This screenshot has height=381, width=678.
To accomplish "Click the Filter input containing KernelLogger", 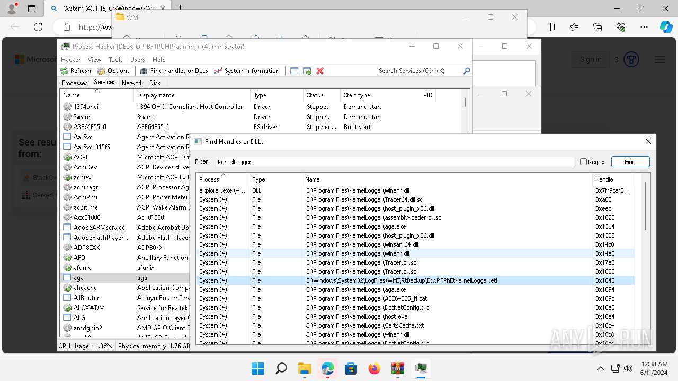I will [x=395, y=162].
